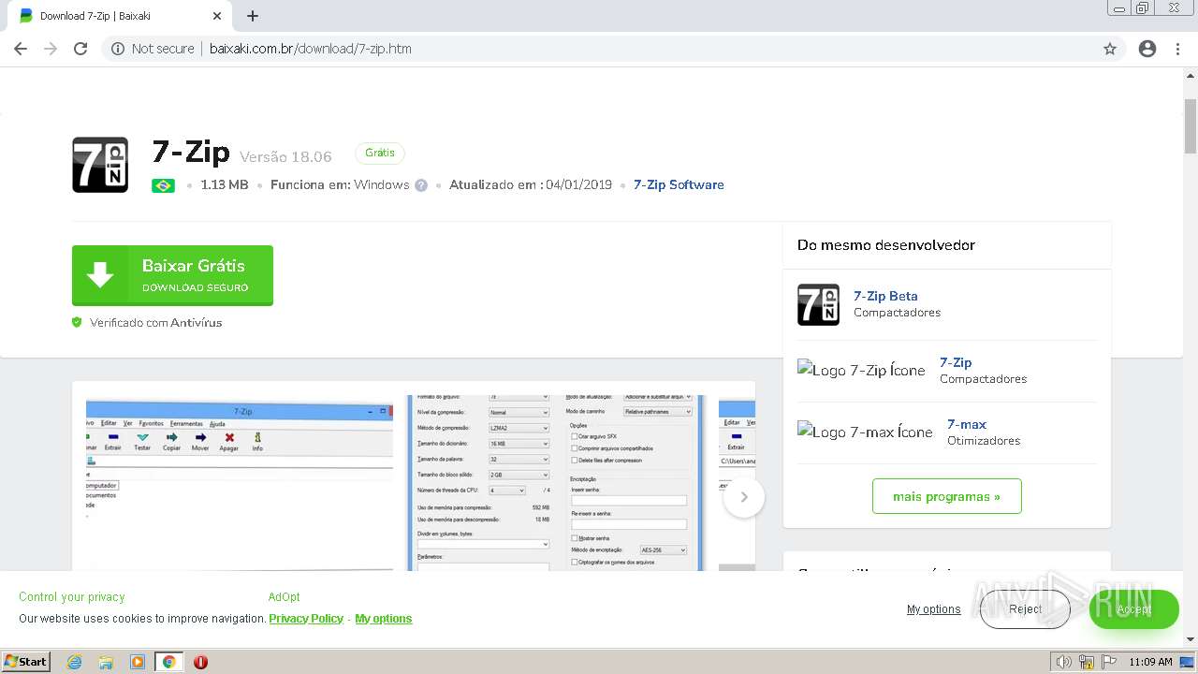Open a new tab with plus button
The height and width of the screenshot is (674, 1198).
click(x=253, y=16)
